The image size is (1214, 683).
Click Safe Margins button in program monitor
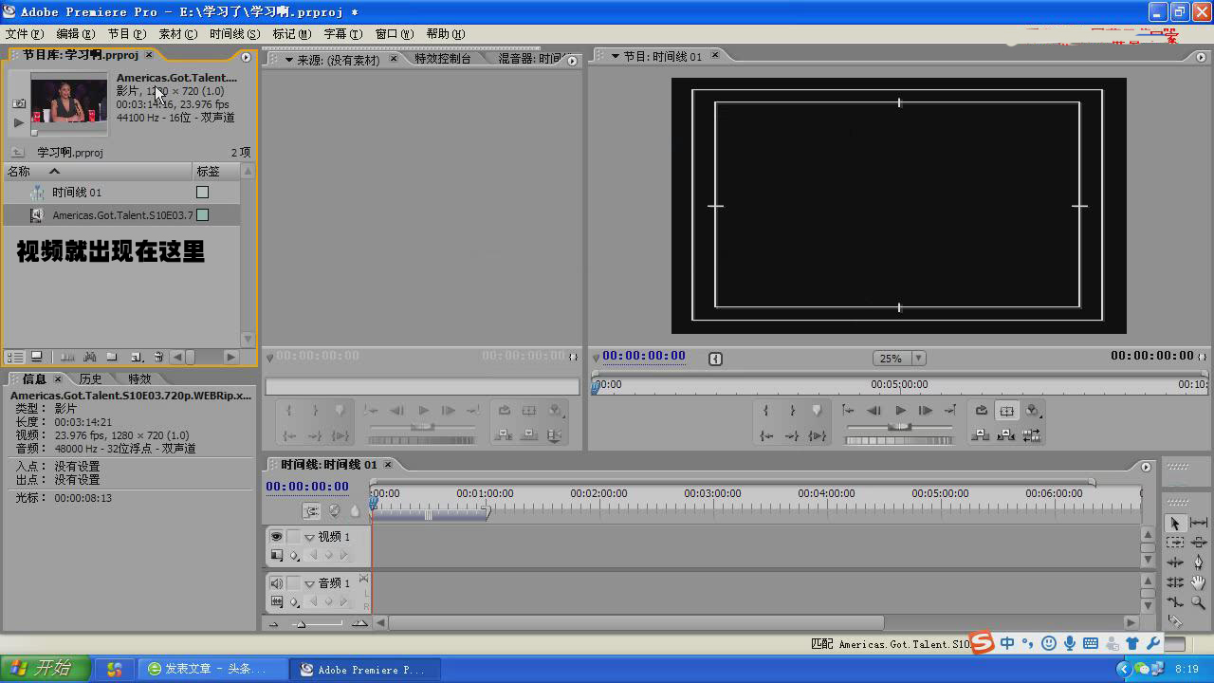pos(1006,410)
